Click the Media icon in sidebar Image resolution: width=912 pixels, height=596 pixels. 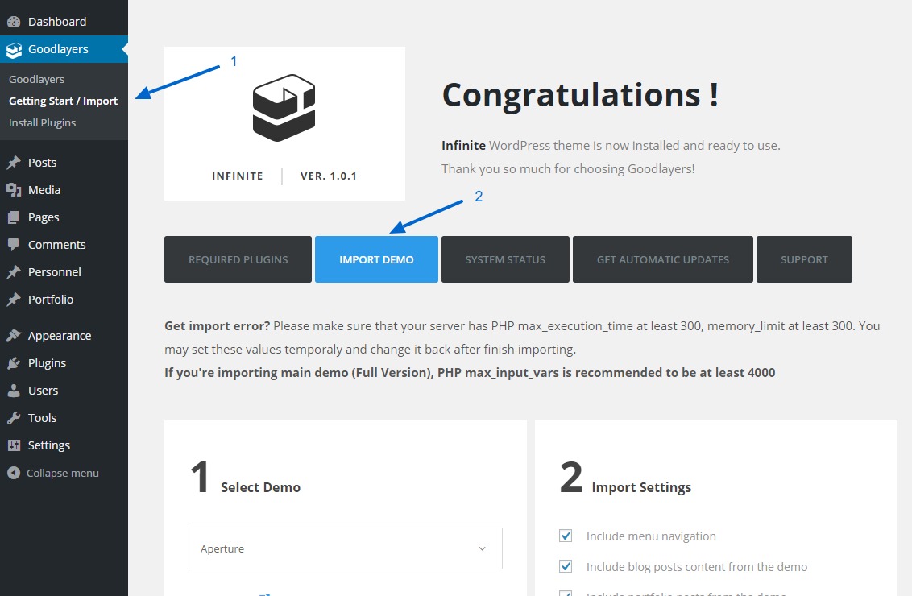point(14,190)
